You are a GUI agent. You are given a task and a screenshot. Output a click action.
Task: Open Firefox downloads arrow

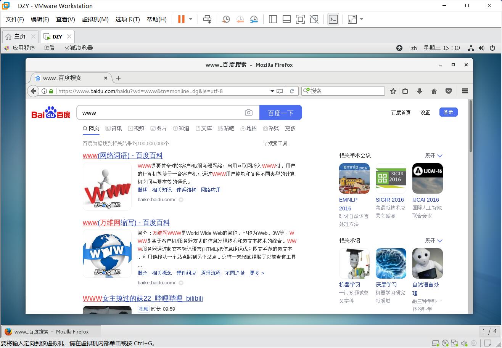[x=420, y=91]
